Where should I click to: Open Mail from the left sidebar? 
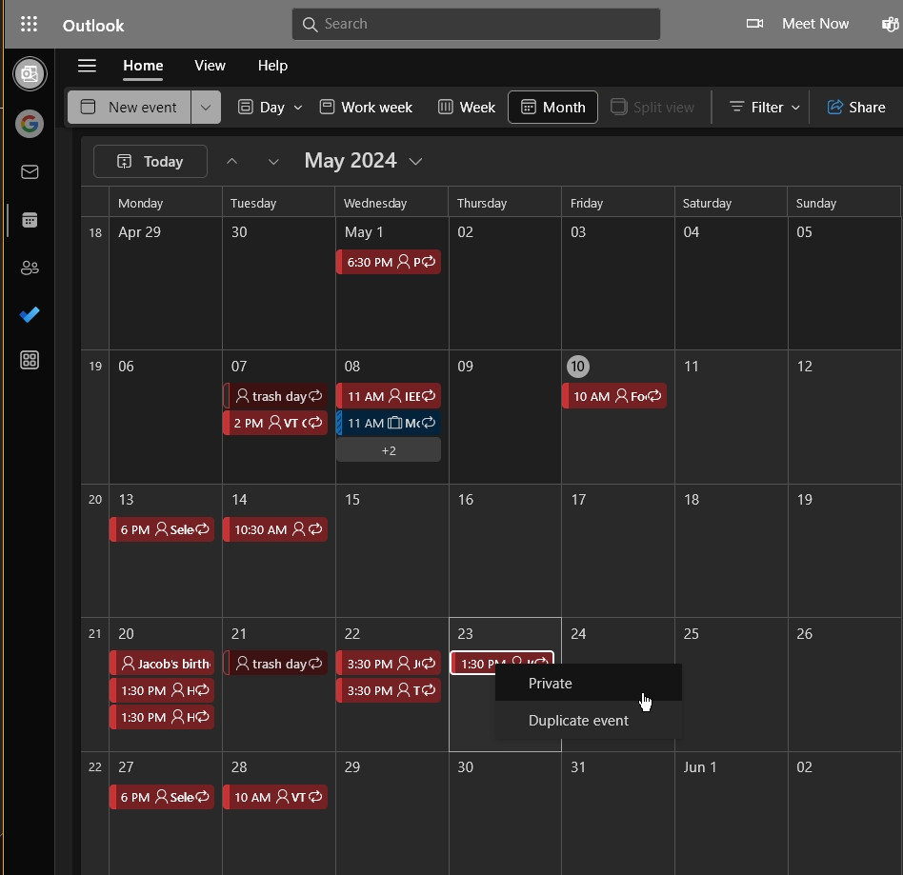[x=30, y=171]
